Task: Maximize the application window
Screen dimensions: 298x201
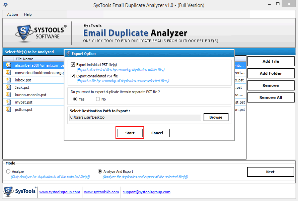Action: (x=278, y=4)
